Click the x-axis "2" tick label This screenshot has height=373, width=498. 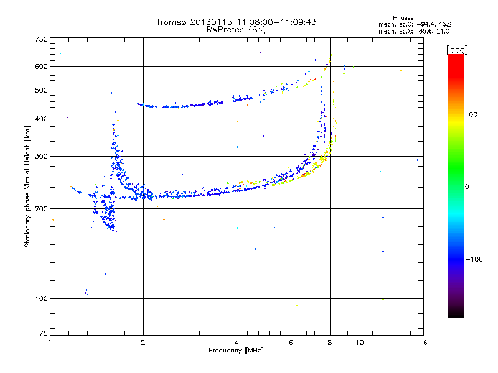point(143,343)
